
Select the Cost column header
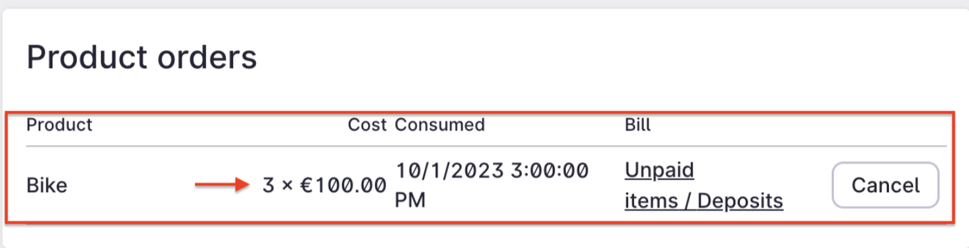(x=367, y=125)
